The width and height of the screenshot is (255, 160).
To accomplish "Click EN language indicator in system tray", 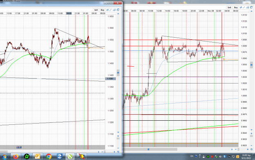I will point(192,156).
